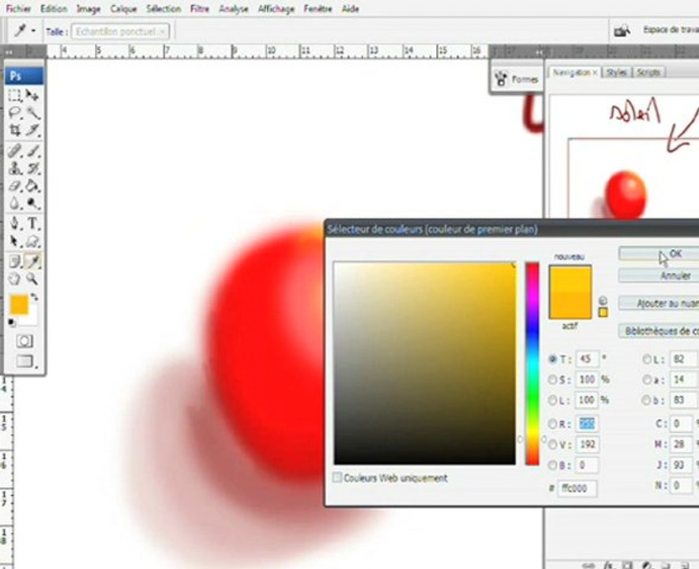Select the Clone Stamp tool
Image resolution: width=699 pixels, height=569 pixels.
click(x=14, y=168)
